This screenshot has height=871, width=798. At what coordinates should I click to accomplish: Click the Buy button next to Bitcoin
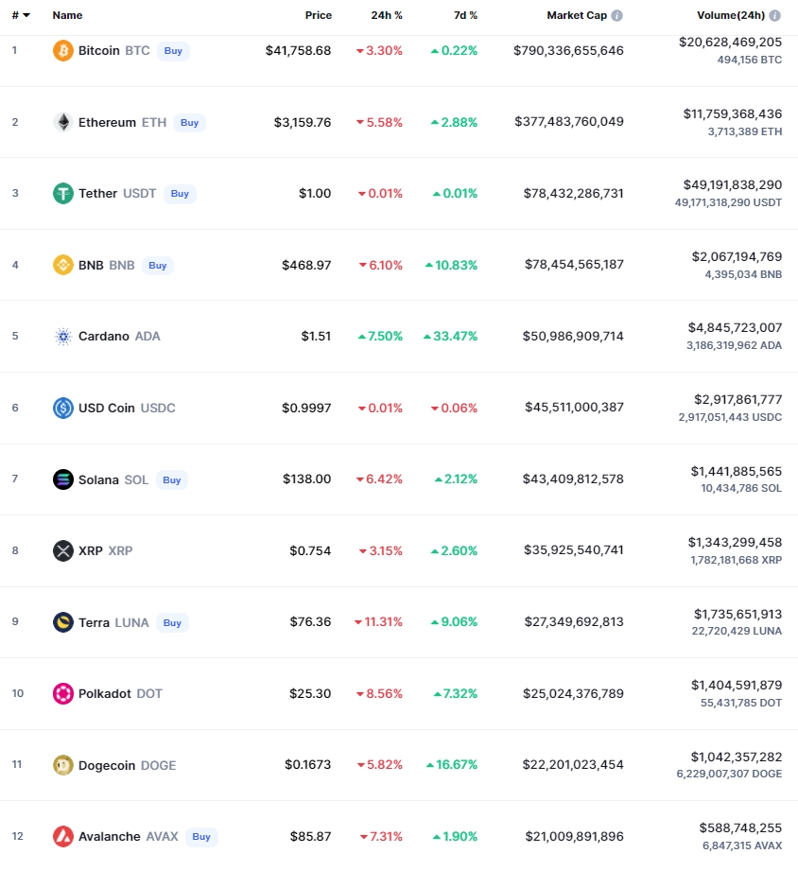pos(173,50)
